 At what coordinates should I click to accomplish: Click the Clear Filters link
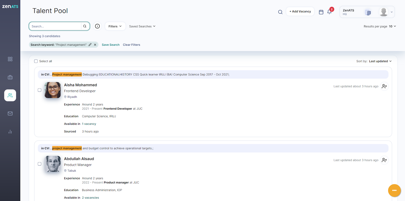[x=132, y=45]
